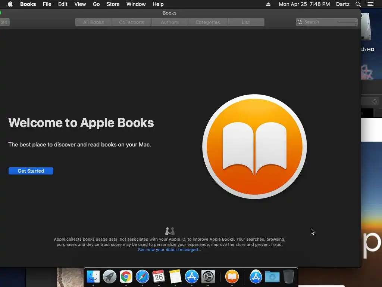Open Launchpad rocket icon in Dock
Viewport: 382px width, 287px height.
click(x=110, y=277)
